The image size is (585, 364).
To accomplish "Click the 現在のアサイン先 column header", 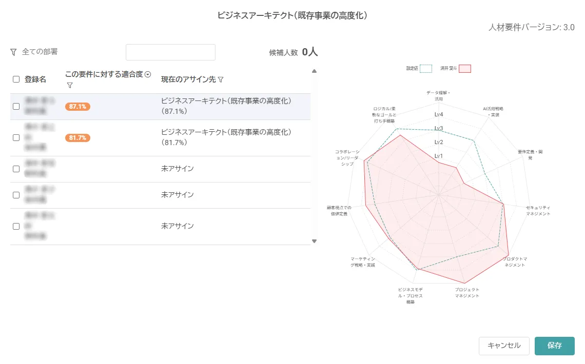I will (x=188, y=79).
